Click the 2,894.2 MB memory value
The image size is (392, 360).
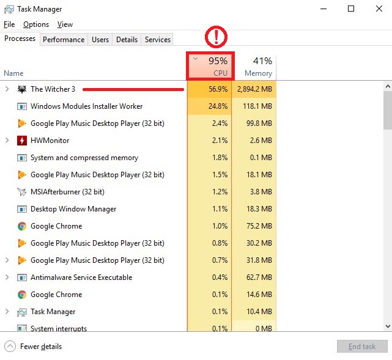point(254,89)
